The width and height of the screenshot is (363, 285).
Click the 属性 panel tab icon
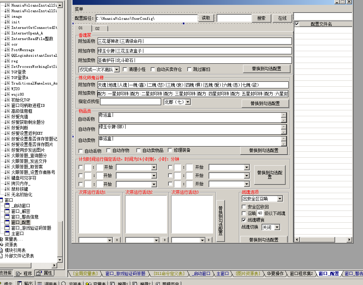point(39,273)
